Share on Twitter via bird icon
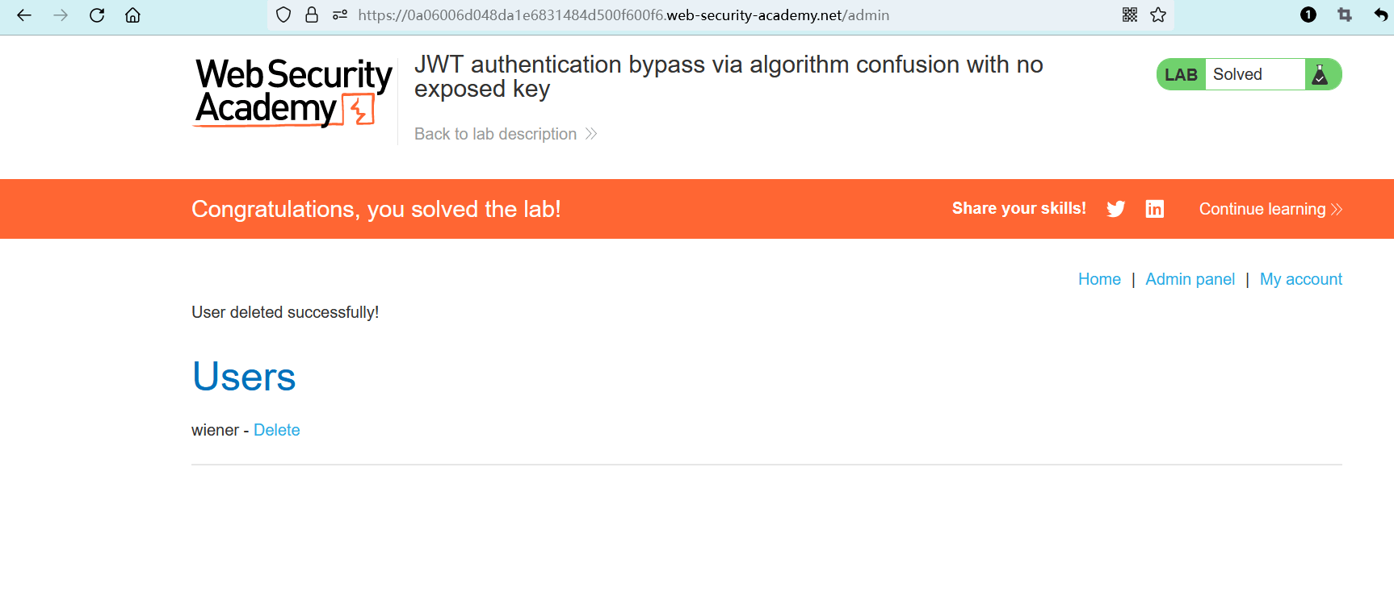 click(1115, 209)
